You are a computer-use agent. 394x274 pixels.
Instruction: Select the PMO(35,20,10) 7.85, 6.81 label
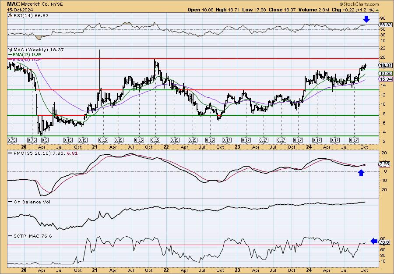click(x=46, y=153)
